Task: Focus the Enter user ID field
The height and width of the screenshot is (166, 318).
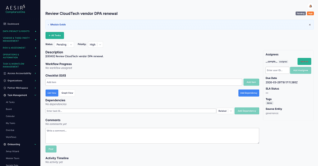Action: (277, 70)
